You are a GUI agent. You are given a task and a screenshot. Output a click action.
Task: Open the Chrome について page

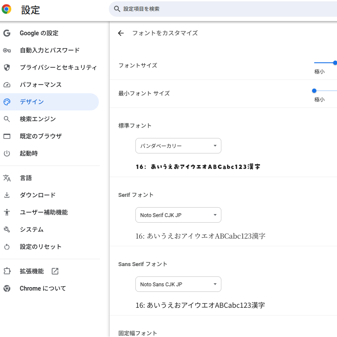[x=43, y=288]
